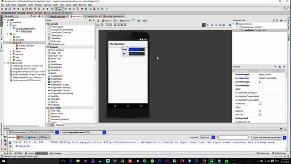Select activity_main.xml in project tree
The image size is (291, 164).
click(x=26, y=46)
